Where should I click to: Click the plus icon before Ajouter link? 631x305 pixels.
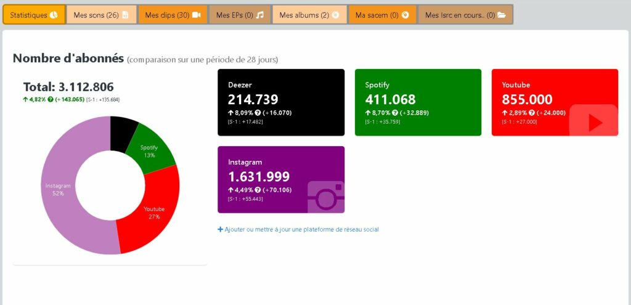click(220, 229)
